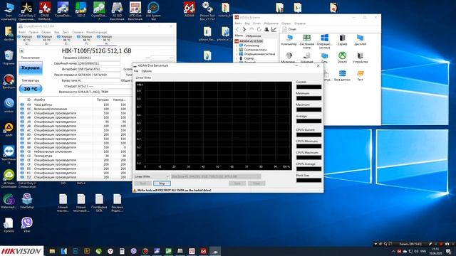Open the Устройства category icon in AIDA64
This screenshot has height=256, width=456.
[360, 58]
